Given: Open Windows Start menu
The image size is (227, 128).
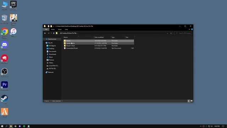Looking at the screenshot, I should coord(2,126).
